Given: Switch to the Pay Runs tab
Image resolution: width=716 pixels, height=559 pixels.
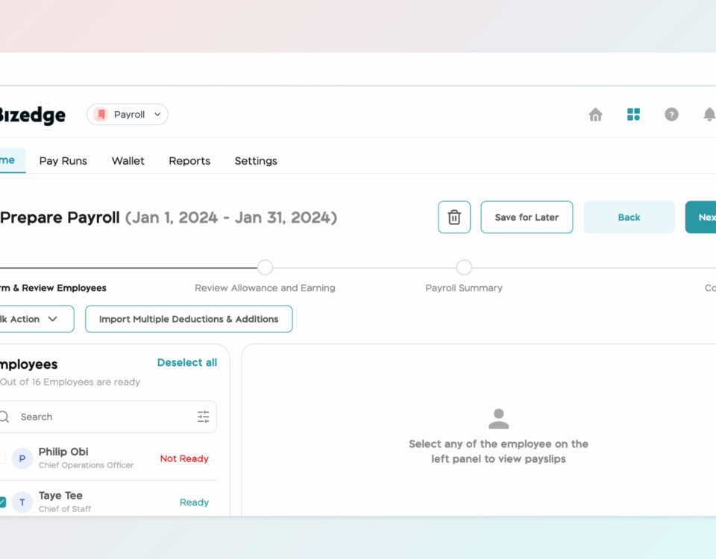Looking at the screenshot, I should [63, 161].
